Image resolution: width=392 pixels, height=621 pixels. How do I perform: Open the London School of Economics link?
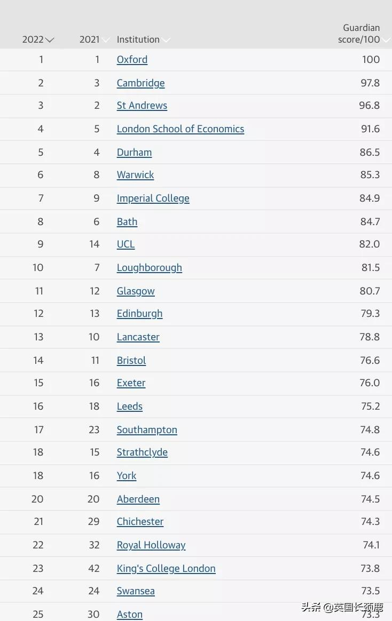[180, 129]
